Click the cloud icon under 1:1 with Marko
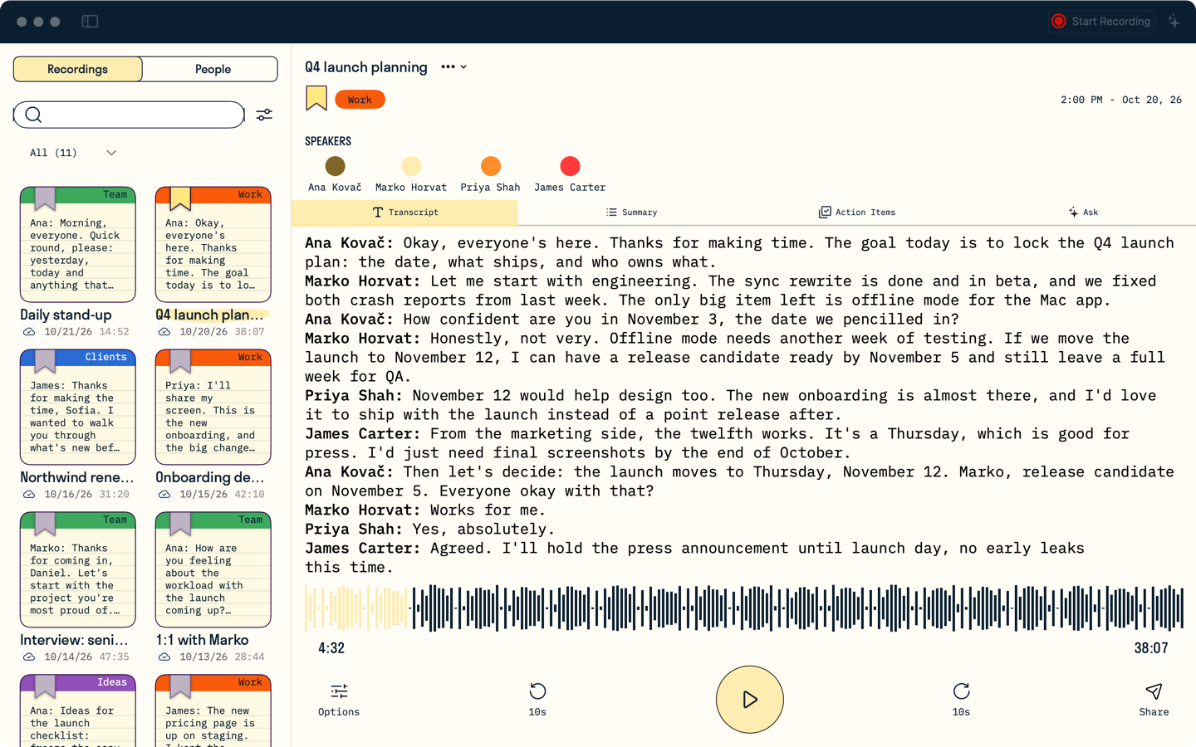 (x=164, y=657)
